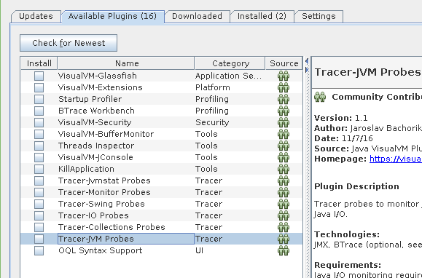Sort plugin list by Category header
This screenshot has height=278, width=422.
tap(230, 63)
